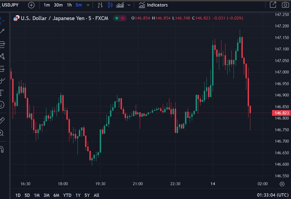
Task: Select the trend line drawing tool
Action: click(x=2, y=31)
